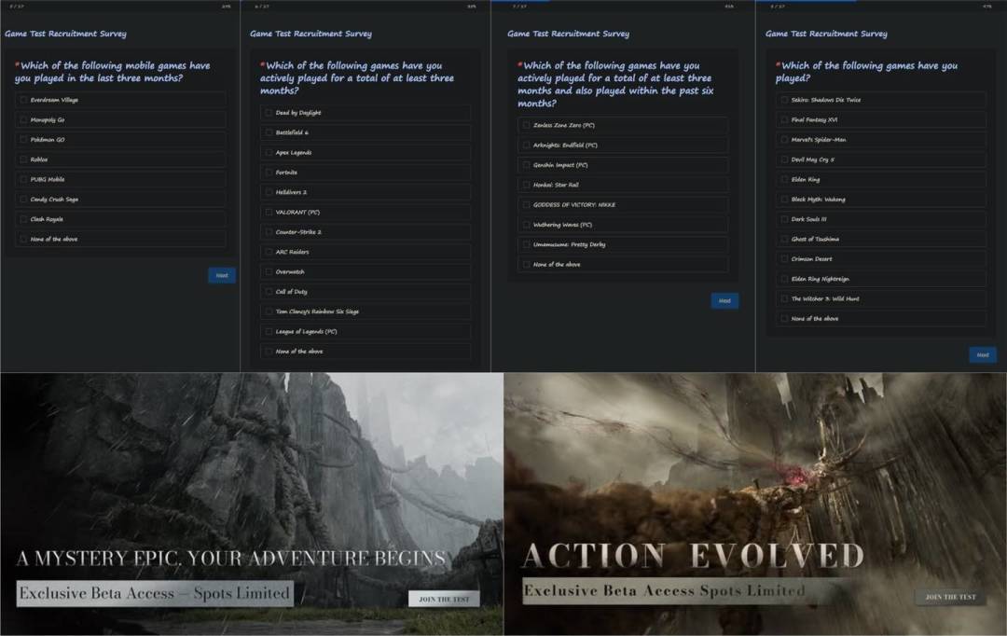Screen dimensions: 1007x636
Task: Select Apex Legends
Action: tap(366, 152)
